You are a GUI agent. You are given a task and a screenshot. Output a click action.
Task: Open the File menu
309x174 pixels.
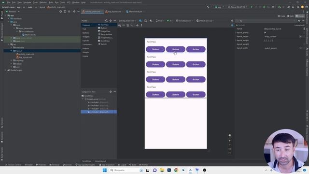pyautogui.click(x=9, y=2)
